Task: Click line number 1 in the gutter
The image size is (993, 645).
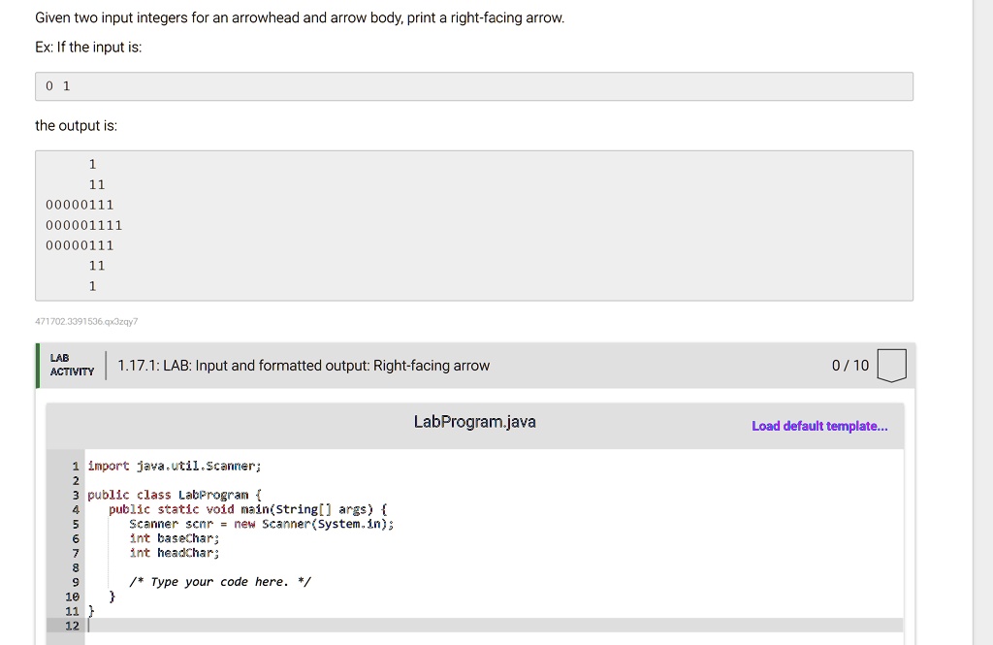Action: (x=75, y=466)
